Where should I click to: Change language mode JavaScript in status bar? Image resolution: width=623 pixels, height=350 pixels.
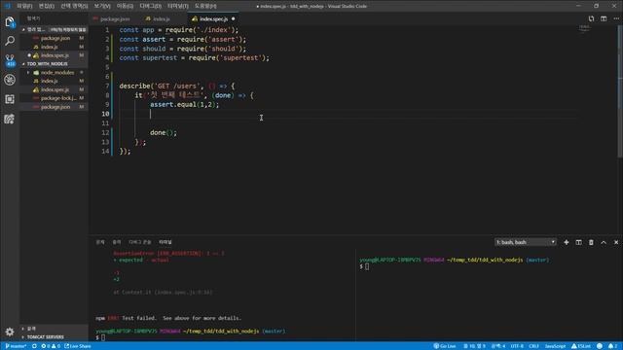555,346
